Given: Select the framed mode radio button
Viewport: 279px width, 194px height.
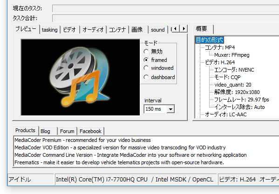Looking at the screenshot, I should click(155, 60).
